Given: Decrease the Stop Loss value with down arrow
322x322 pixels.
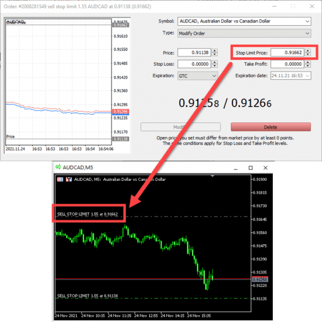Looking at the screenshot, I should click(215, 66).
